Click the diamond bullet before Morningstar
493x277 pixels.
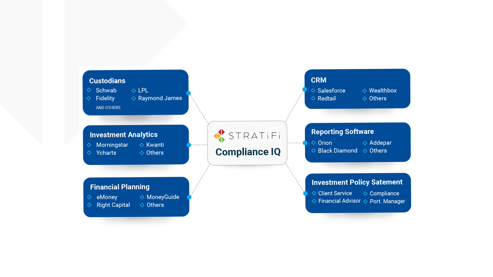[89, 145]
